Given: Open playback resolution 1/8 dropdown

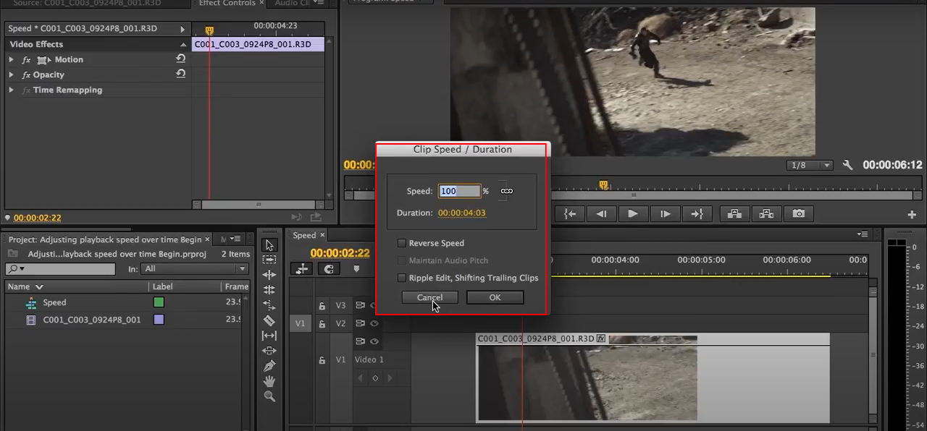Looking at the screenshot, I should pos(810,166).
